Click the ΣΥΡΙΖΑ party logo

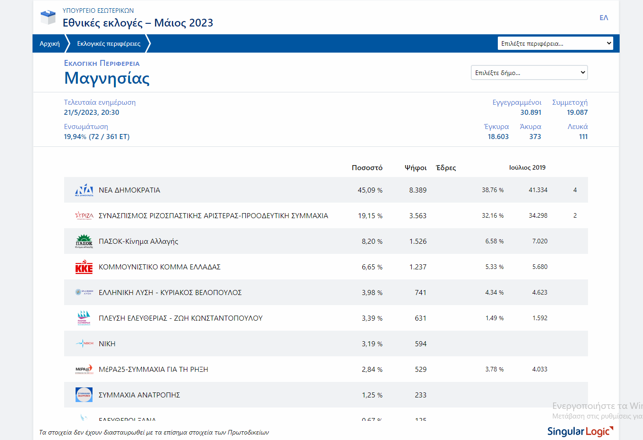tap(84, 215)
